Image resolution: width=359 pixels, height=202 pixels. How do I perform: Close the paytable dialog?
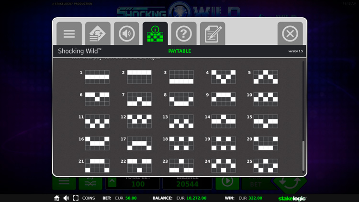(x=290, y=34)
